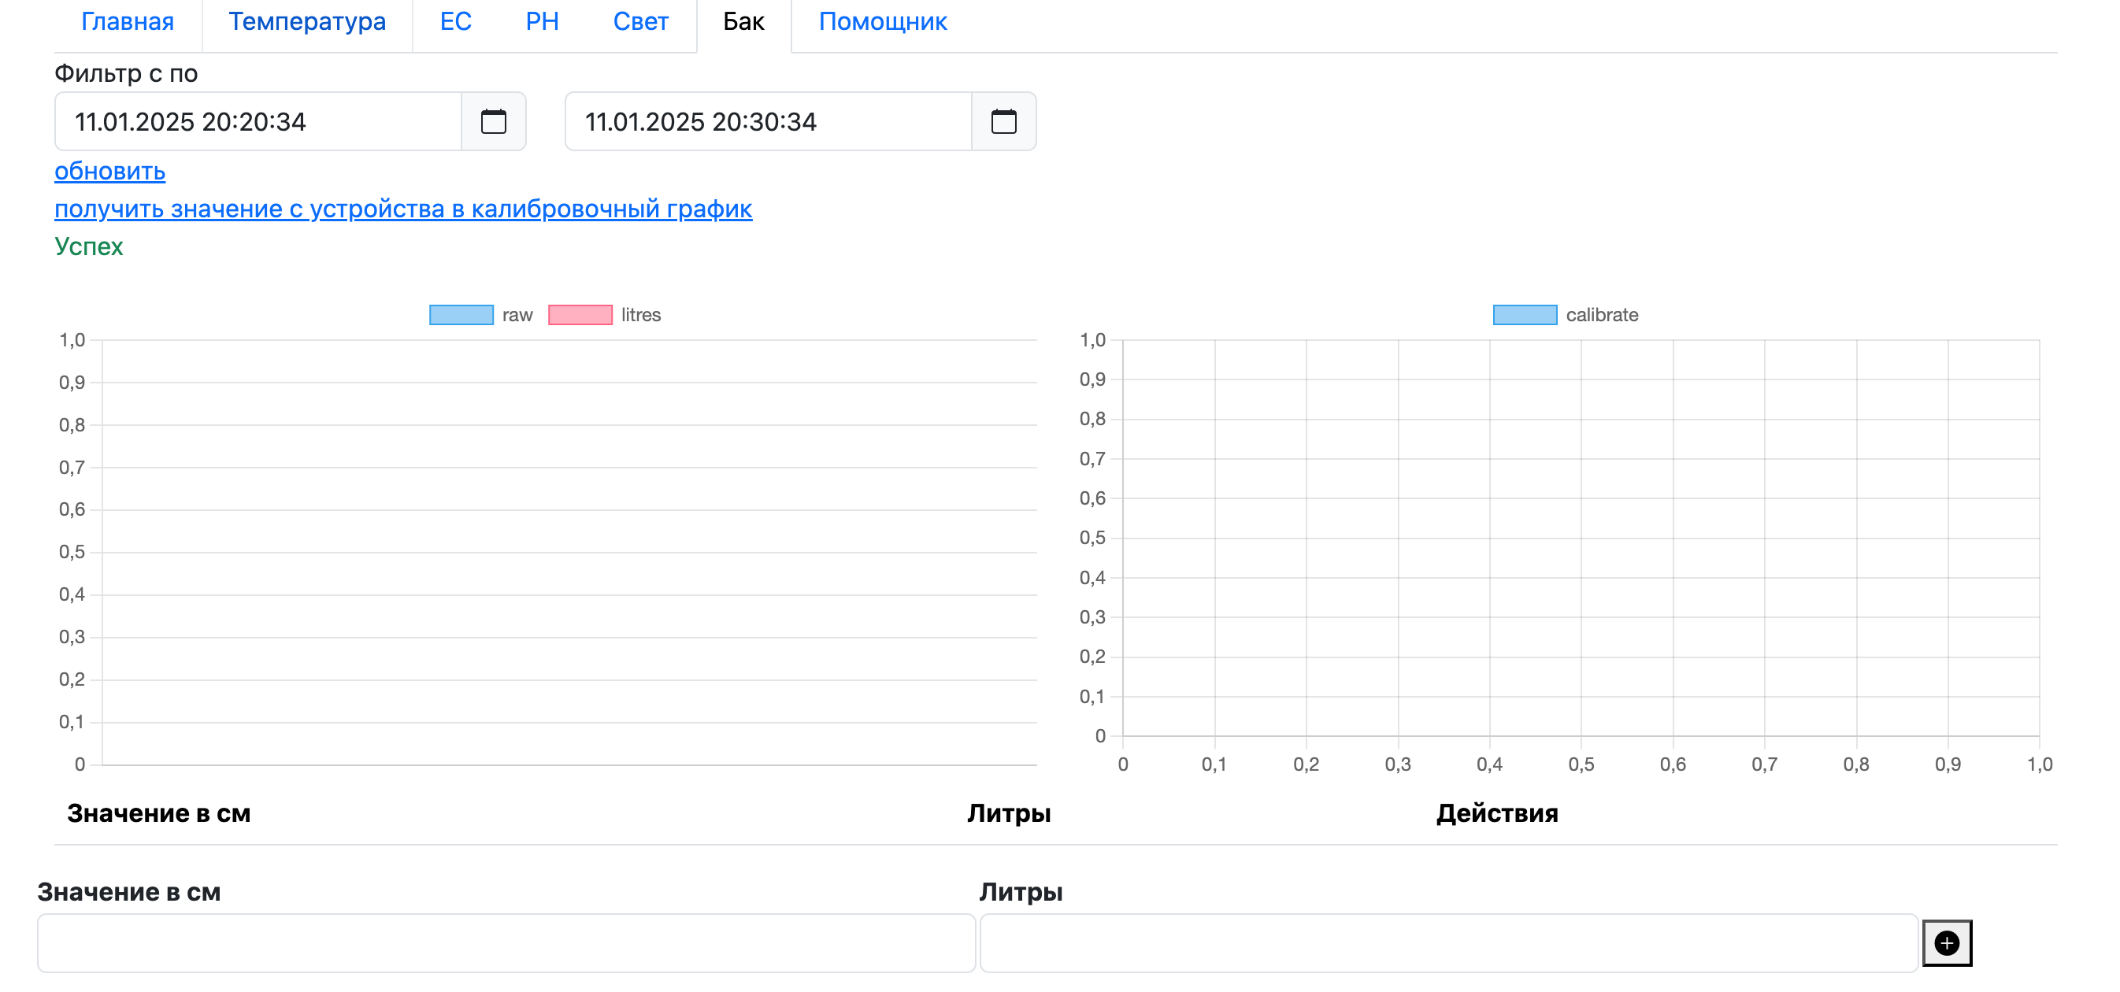The height and width of the screenshot is (992, 2120).
Task: Open the end date calendar picker
Action: tap(1003, 122)
